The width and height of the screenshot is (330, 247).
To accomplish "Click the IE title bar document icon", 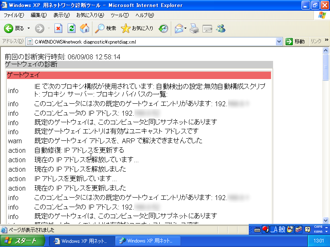I will [x=4, y=5].
